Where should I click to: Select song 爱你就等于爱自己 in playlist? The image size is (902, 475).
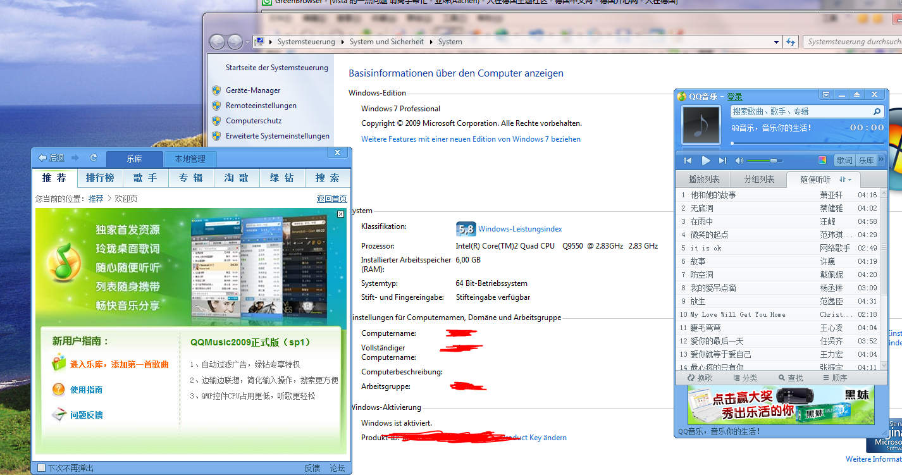(778, 354)
